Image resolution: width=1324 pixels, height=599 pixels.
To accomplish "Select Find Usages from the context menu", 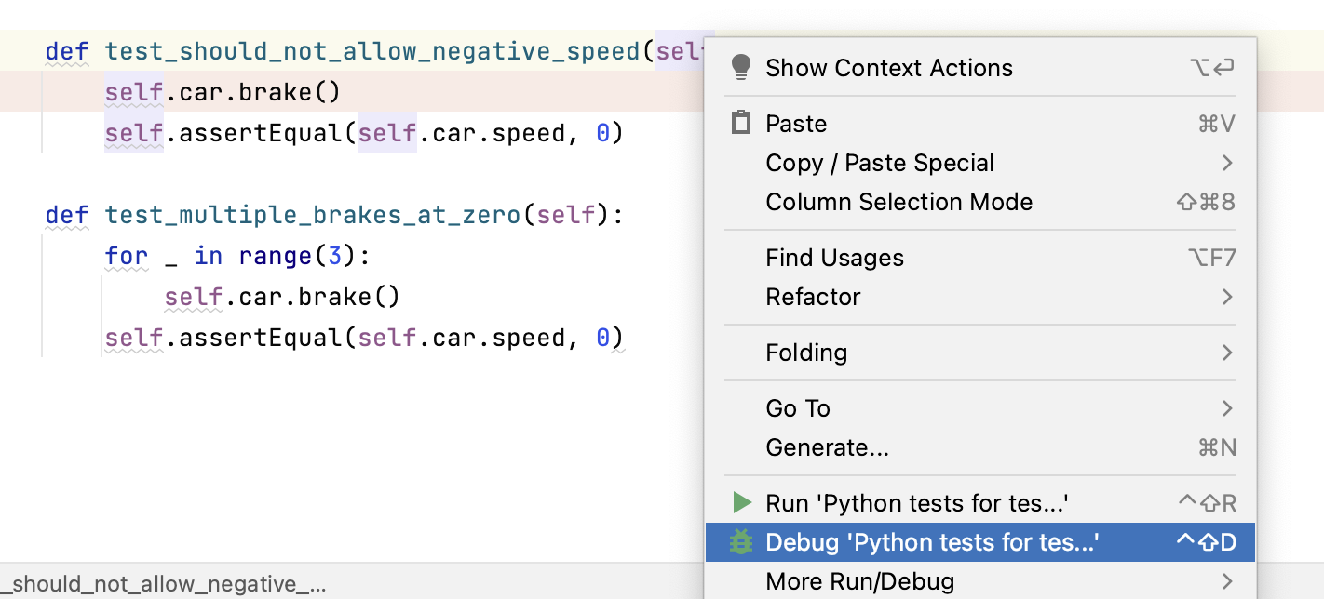I will click(x=834, y=258).
